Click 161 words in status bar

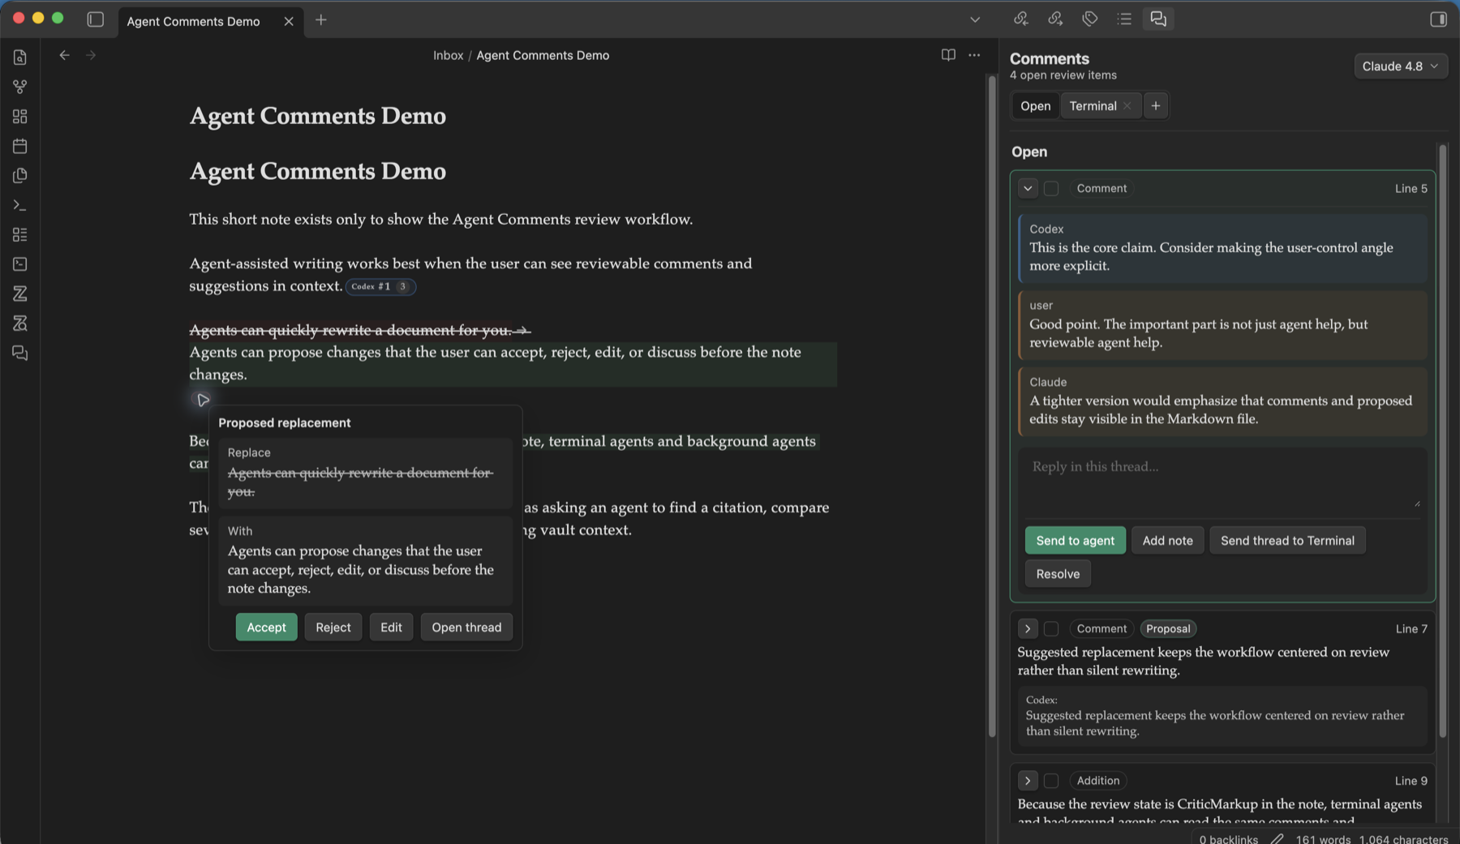click(x=1323, y=838)
